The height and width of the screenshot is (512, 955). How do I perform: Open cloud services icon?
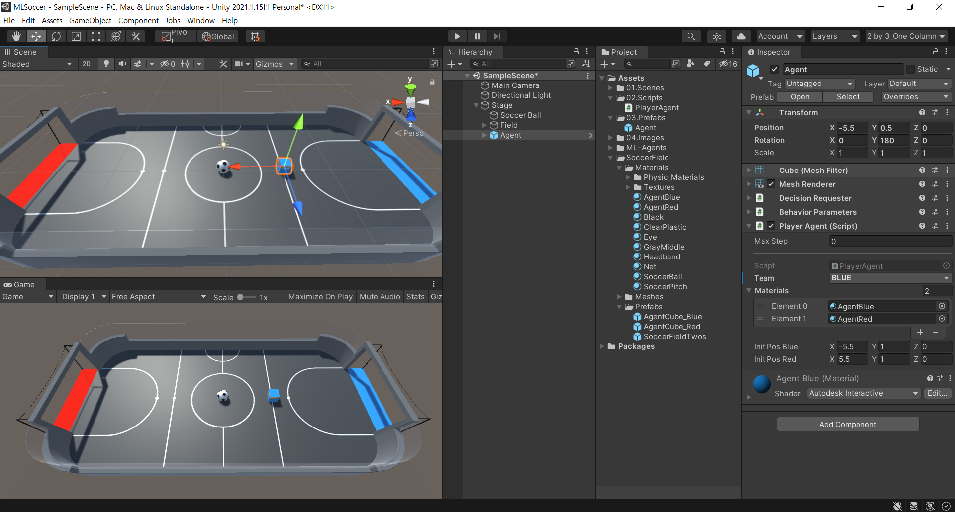tap(741, 36)
